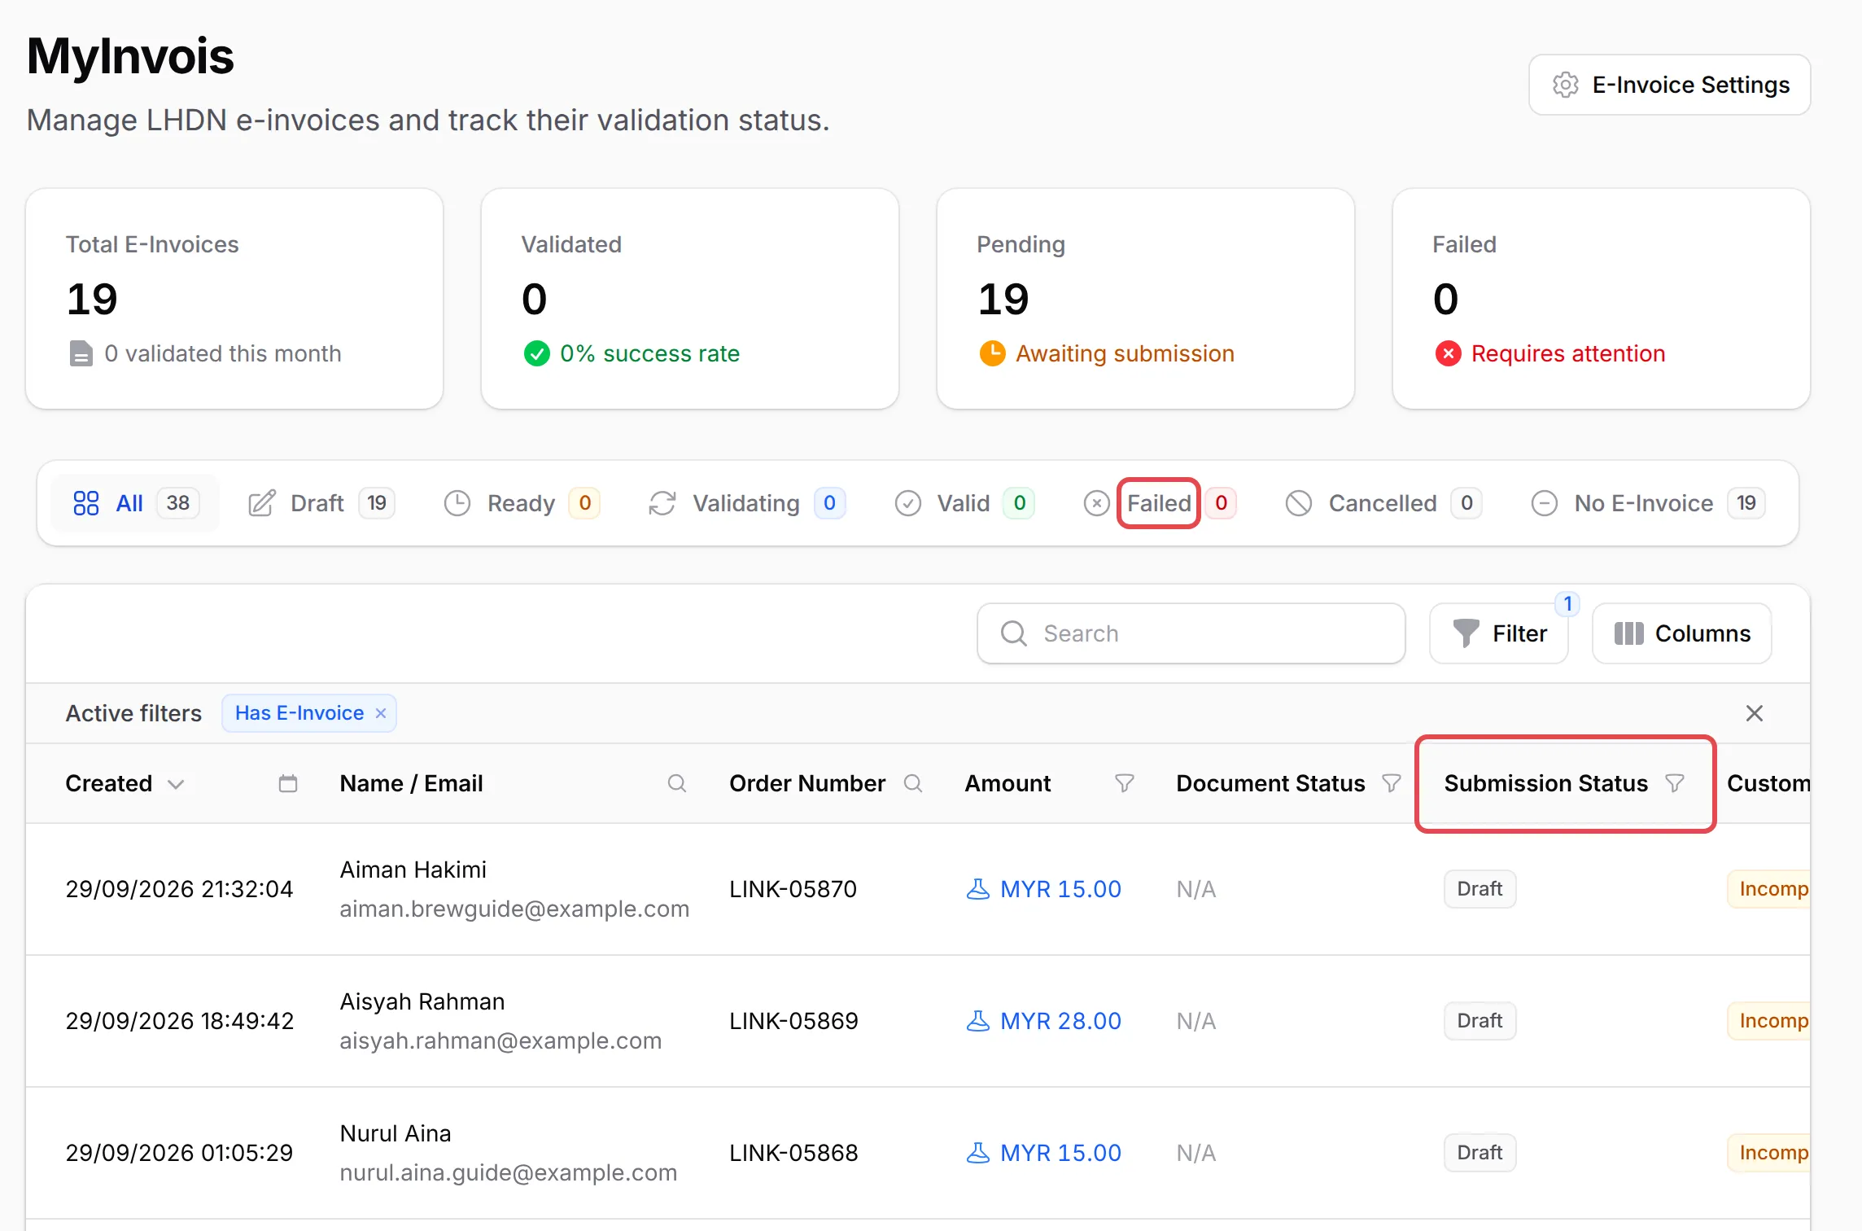Open the MYR 15.00 amount link for LINK-05870
The height and width of the screenshot is (1231, 1862).
(1061, 889)
